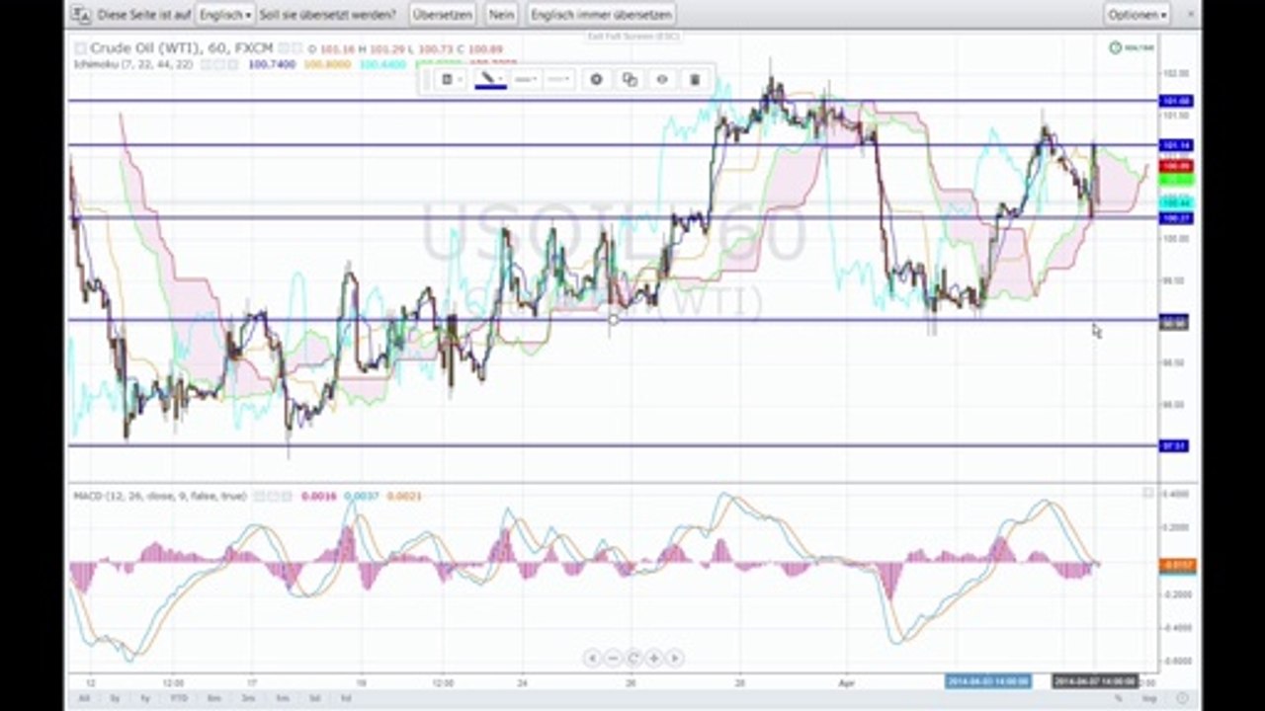Image resolution: width=1265 pixels, height=711 pixels.
Task: Click the red current price label
Action: pyautogui.click(x=1177, y=166)
